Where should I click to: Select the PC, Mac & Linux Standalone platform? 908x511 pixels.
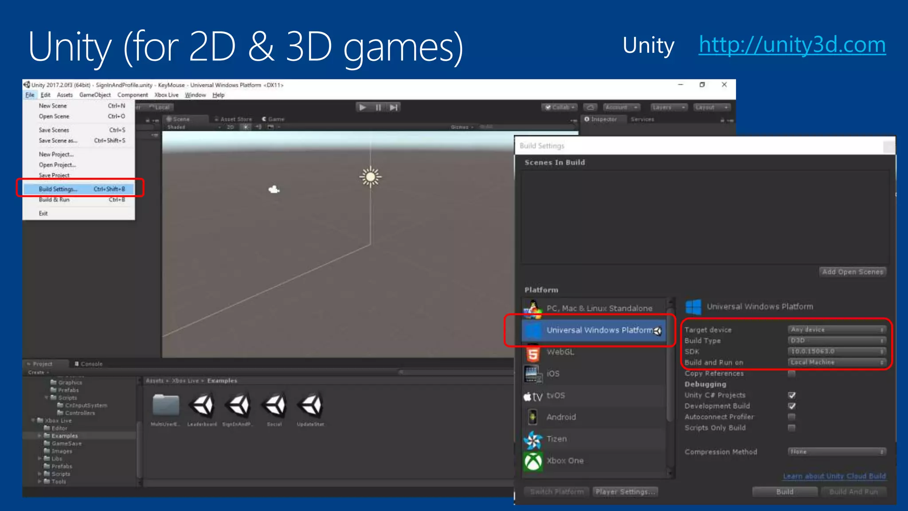click(x=594, y=308)
